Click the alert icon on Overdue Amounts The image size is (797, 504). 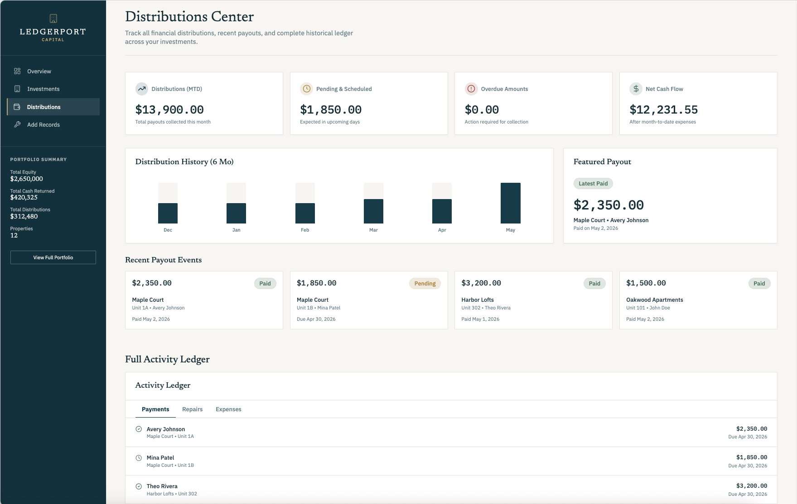471,89
